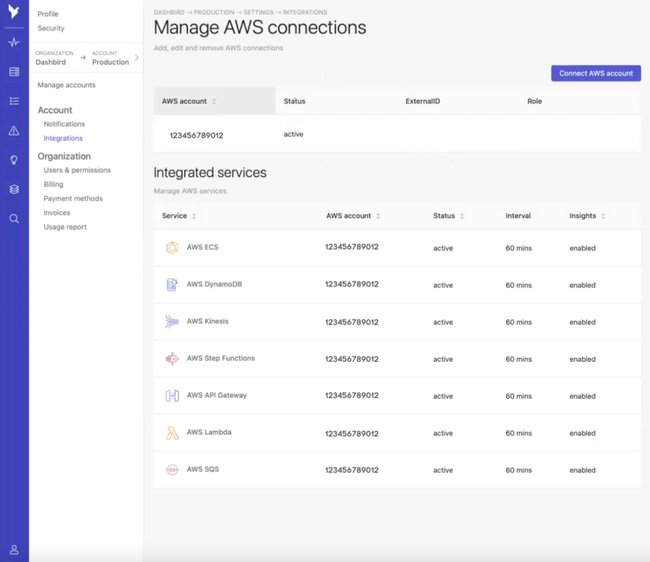The height and width of the screenshot is (562, 650).
Task: Click the AWS Step Functions service name
Action: (x=220, y=358)
